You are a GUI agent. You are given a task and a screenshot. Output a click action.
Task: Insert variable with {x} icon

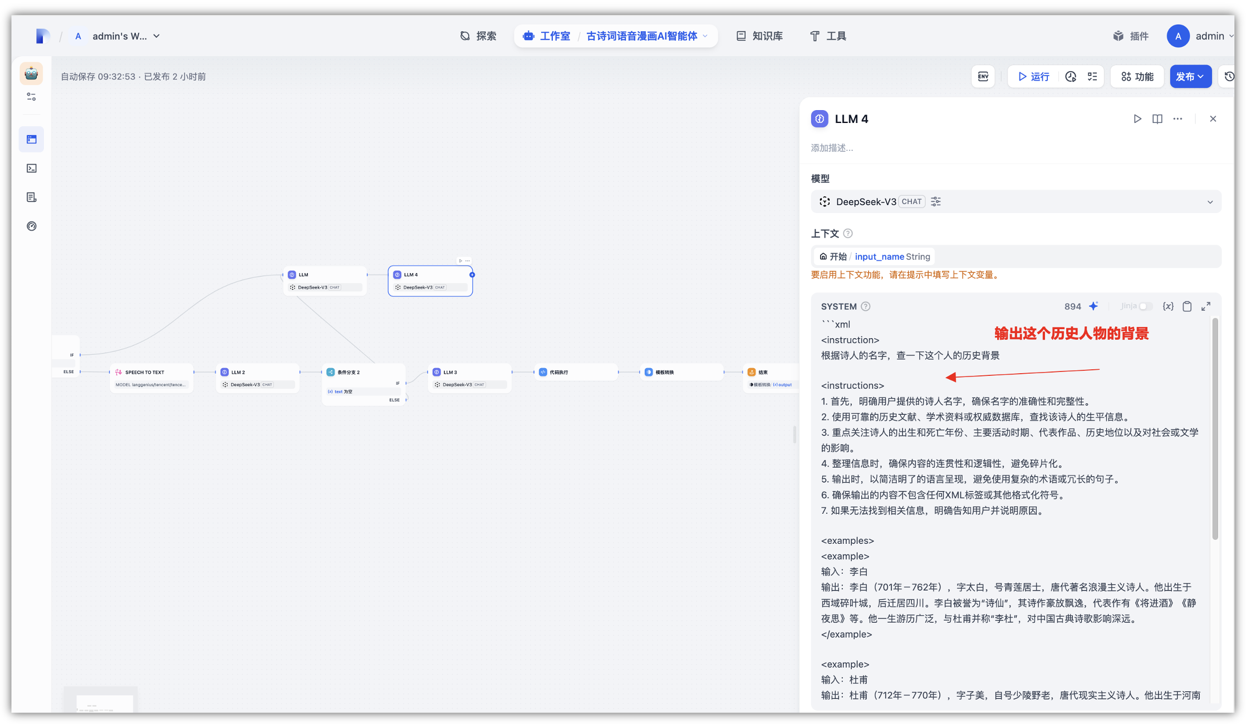coord(1168,306)
